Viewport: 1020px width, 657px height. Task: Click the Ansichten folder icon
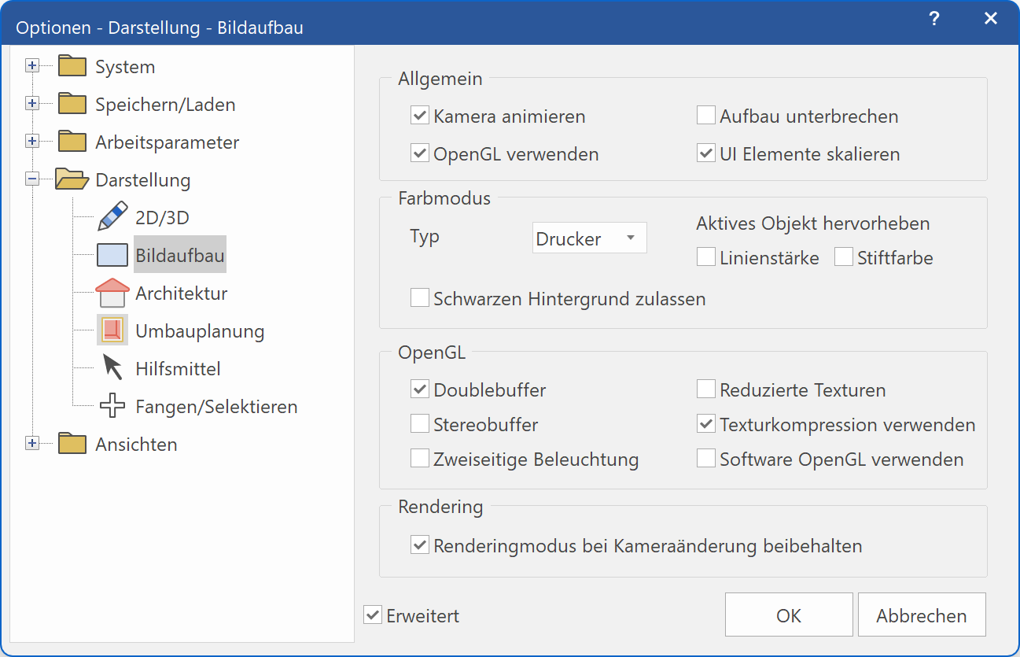click(x=72, y=444)
